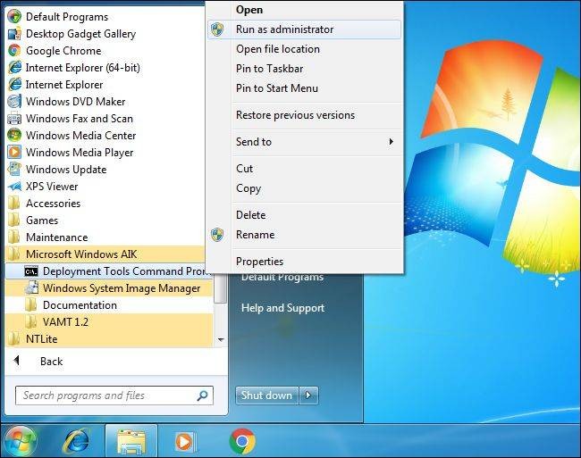Click the search magnifier icon
The height and width of the screenshot is (458, 581).
point(202,396)
